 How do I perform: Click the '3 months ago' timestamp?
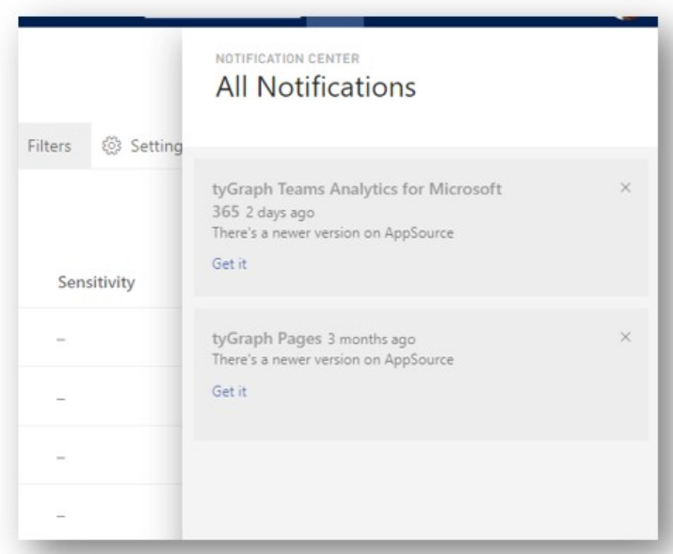click(x=372, y=340)
